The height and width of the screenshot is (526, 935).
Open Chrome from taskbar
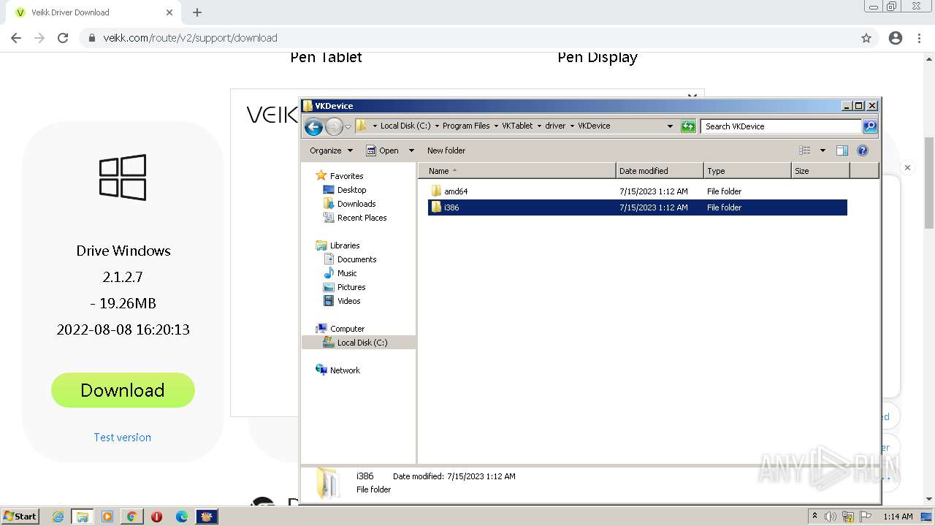pos(131,517)
